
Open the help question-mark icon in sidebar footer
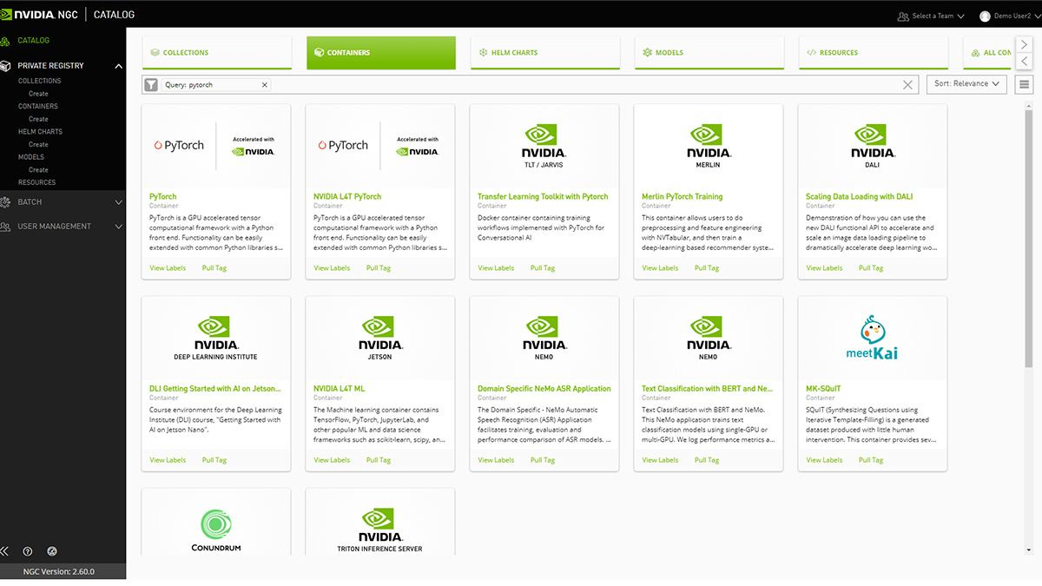[27, 551]
